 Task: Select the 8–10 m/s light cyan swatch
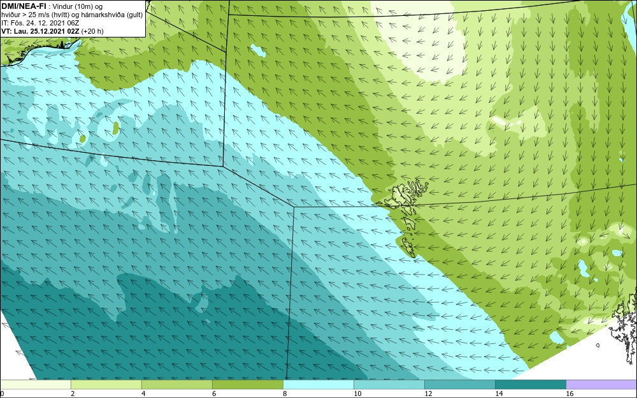point(318,385)
